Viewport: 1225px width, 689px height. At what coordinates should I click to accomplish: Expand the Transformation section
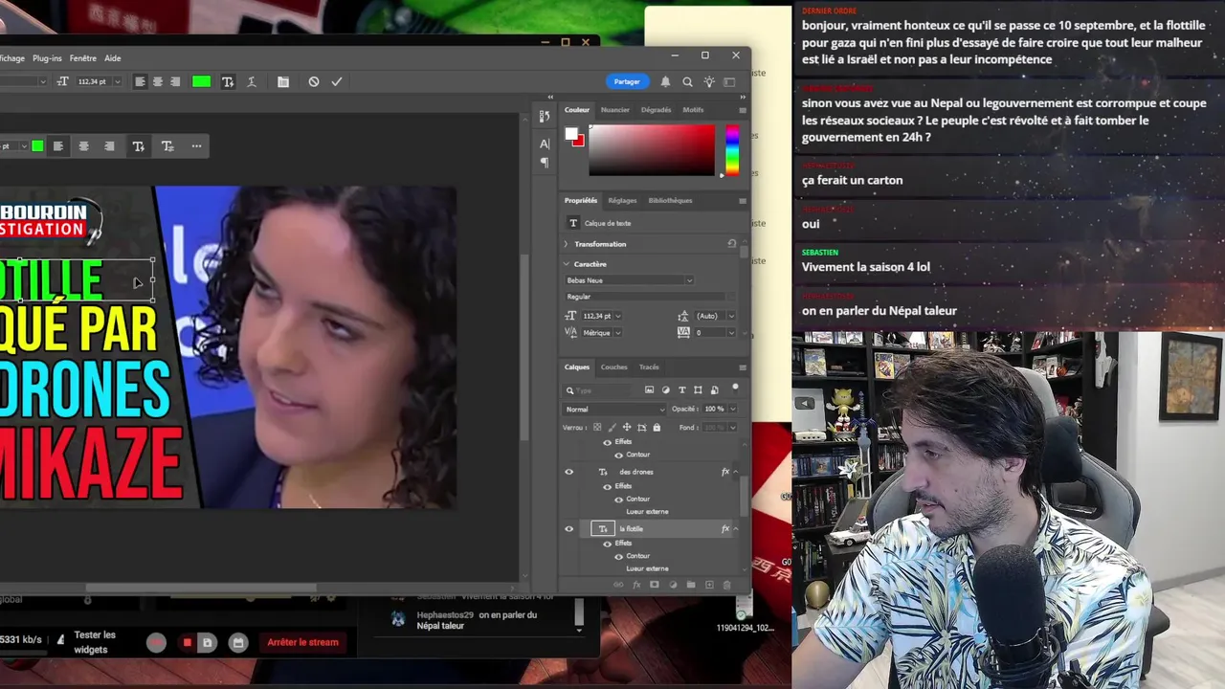566,244
